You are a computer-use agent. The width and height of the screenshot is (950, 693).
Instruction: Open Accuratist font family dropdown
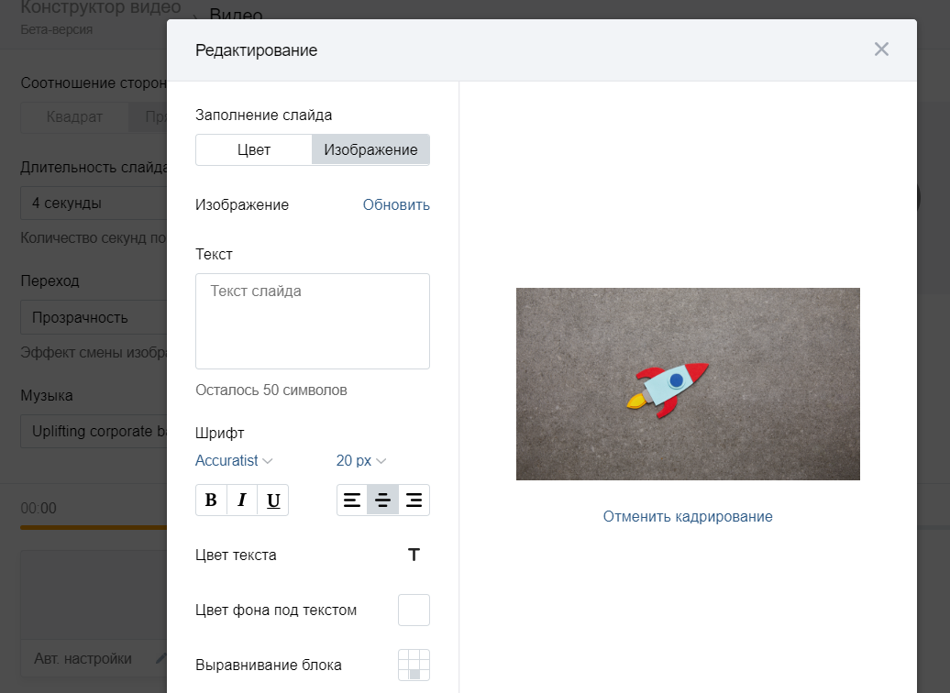234,460
